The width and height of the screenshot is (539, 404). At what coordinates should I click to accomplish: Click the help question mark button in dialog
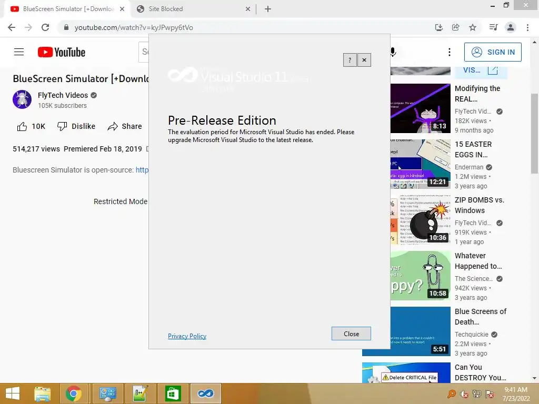(350, 60)
